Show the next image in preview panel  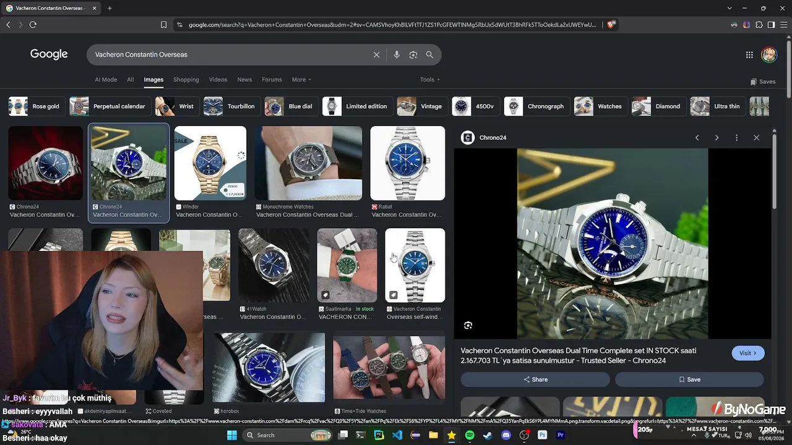tap(717, 138)
